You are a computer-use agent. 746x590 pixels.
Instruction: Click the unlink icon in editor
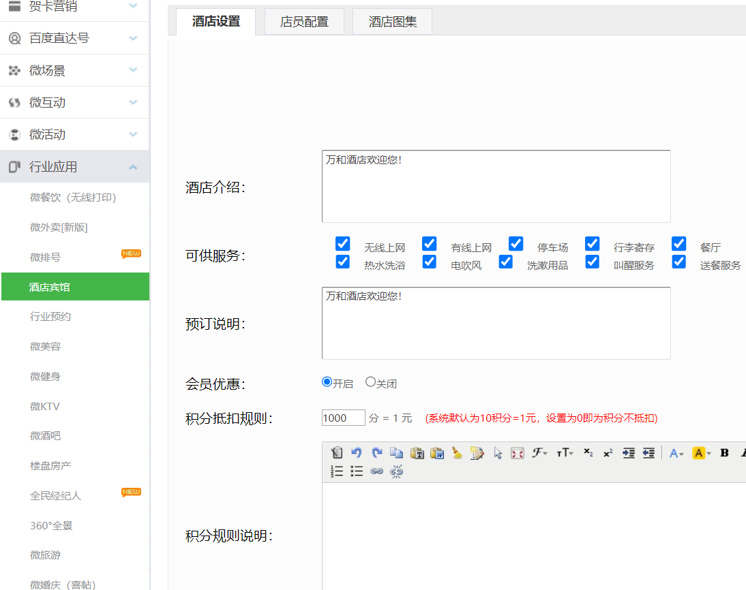tap(396, 471)
